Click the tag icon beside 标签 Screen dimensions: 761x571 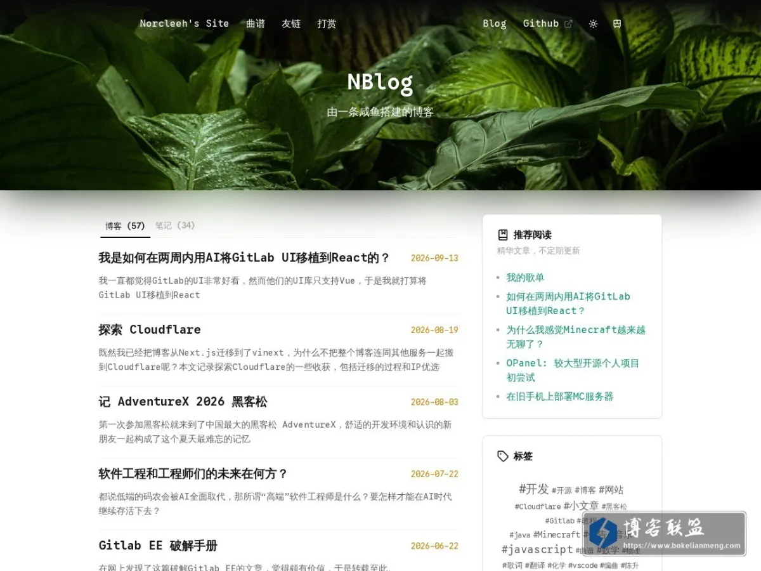(503, 456)
